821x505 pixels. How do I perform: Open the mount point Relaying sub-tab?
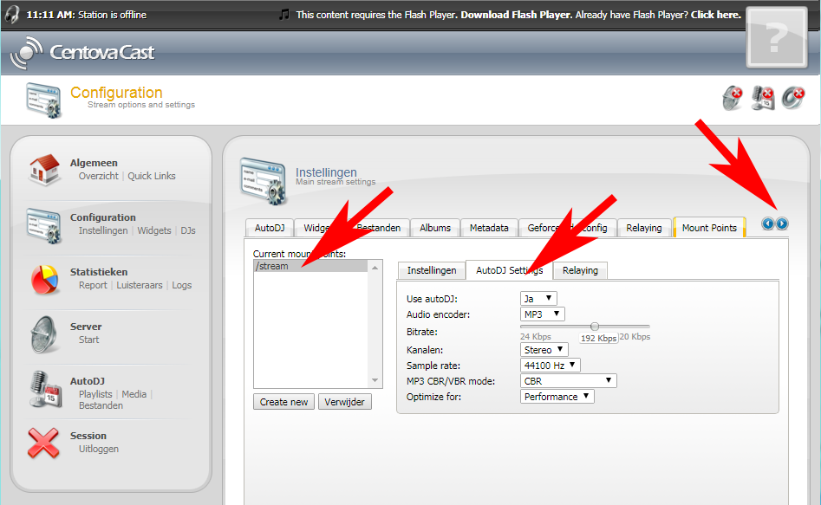click(580, 270)
